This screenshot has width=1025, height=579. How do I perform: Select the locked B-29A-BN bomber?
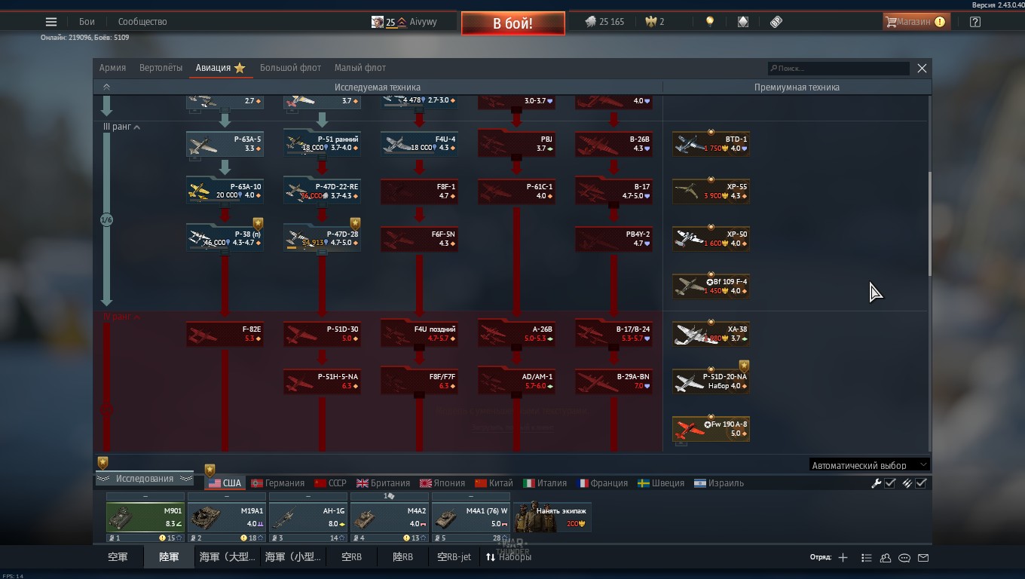613,381
